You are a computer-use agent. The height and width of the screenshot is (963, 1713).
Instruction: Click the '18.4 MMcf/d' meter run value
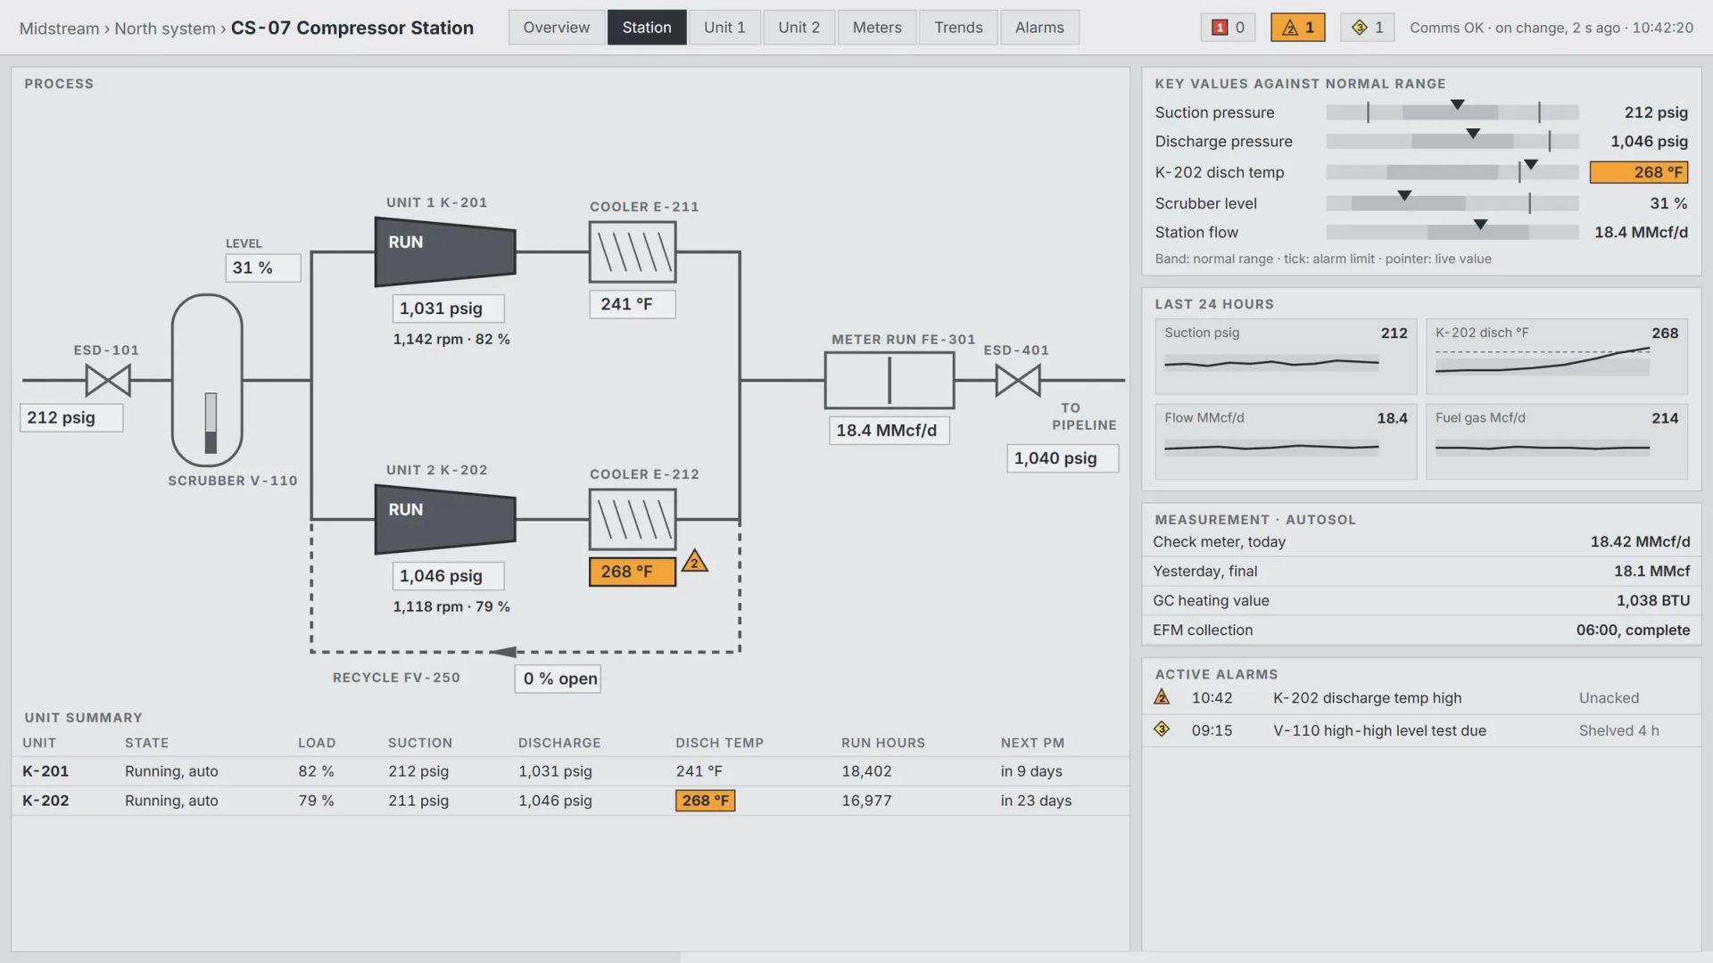pyautogui.click(x=890, y=431)
